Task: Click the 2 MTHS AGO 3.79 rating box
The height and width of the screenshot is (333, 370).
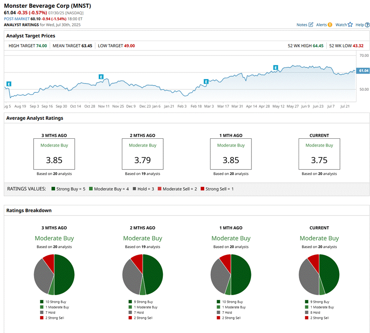Action: [x=142, y=154]
